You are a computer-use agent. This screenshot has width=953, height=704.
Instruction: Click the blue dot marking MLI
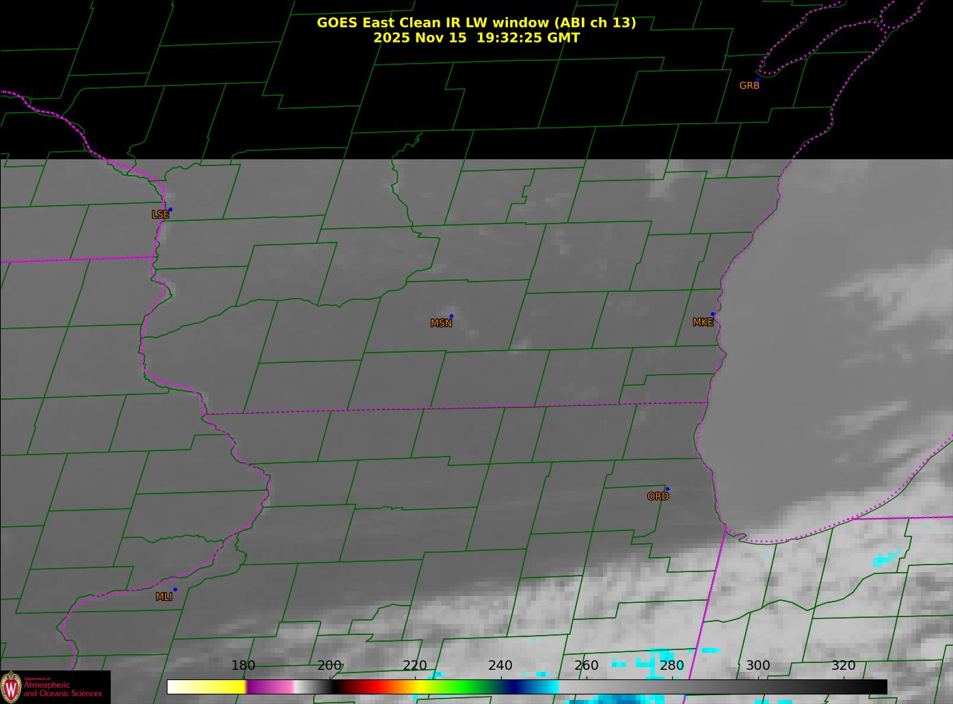click(x=175, y=589)
